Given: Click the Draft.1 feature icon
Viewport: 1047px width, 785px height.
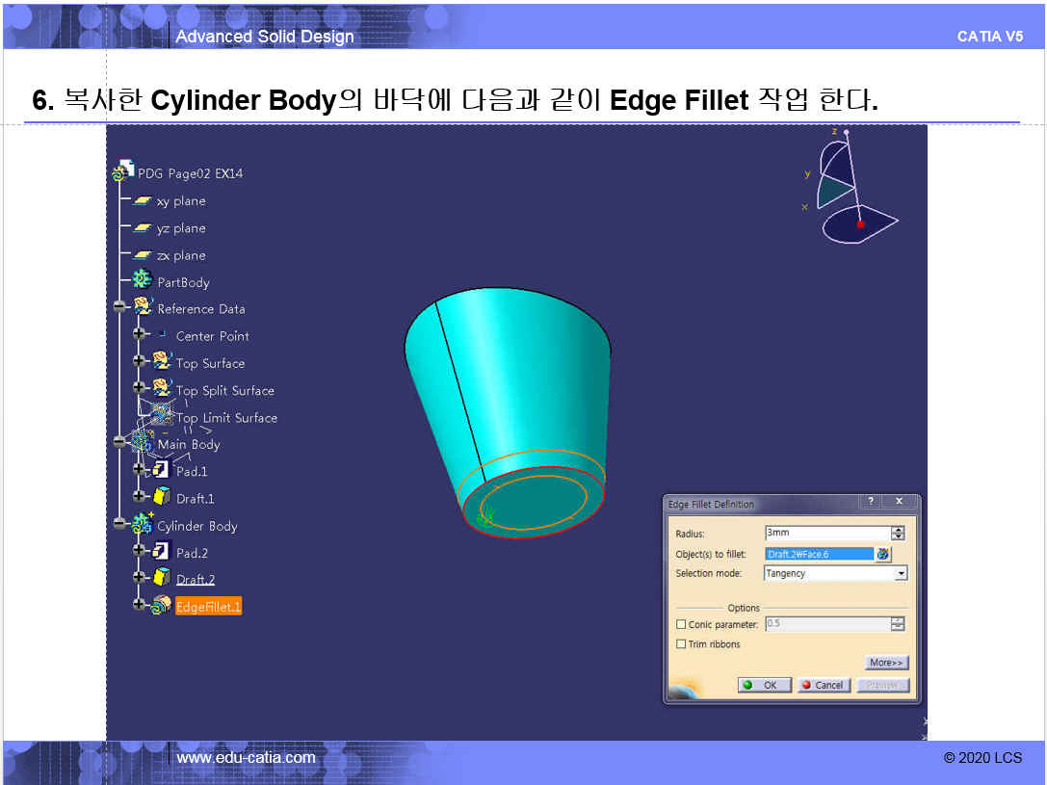Looking at the screenshot, I should pyautogui.click(x=161, y=497).
